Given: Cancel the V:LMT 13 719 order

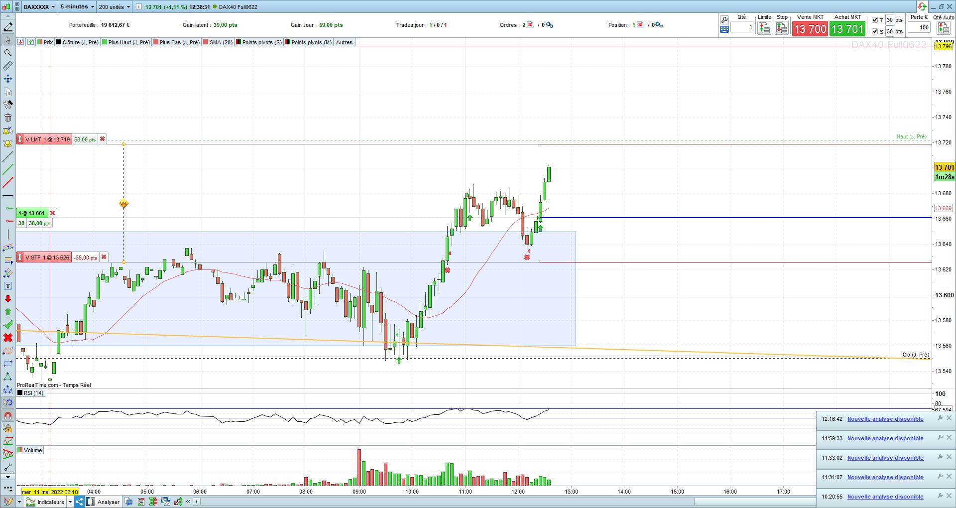Looking at the screenshot, I should point(102,139).
